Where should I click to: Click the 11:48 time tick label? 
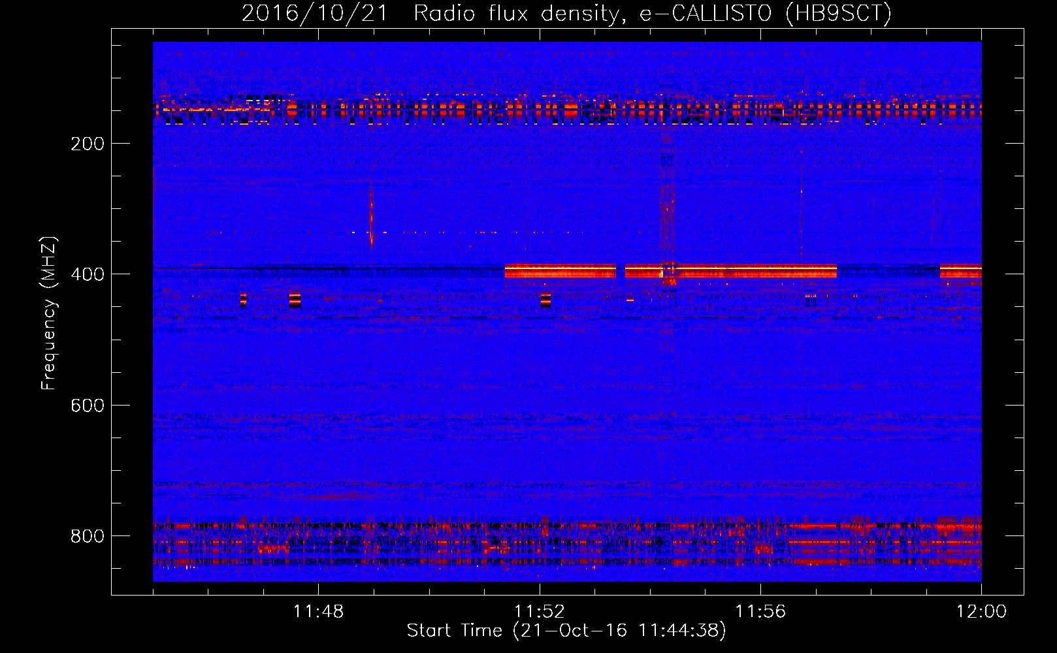(x=318, y=612)
